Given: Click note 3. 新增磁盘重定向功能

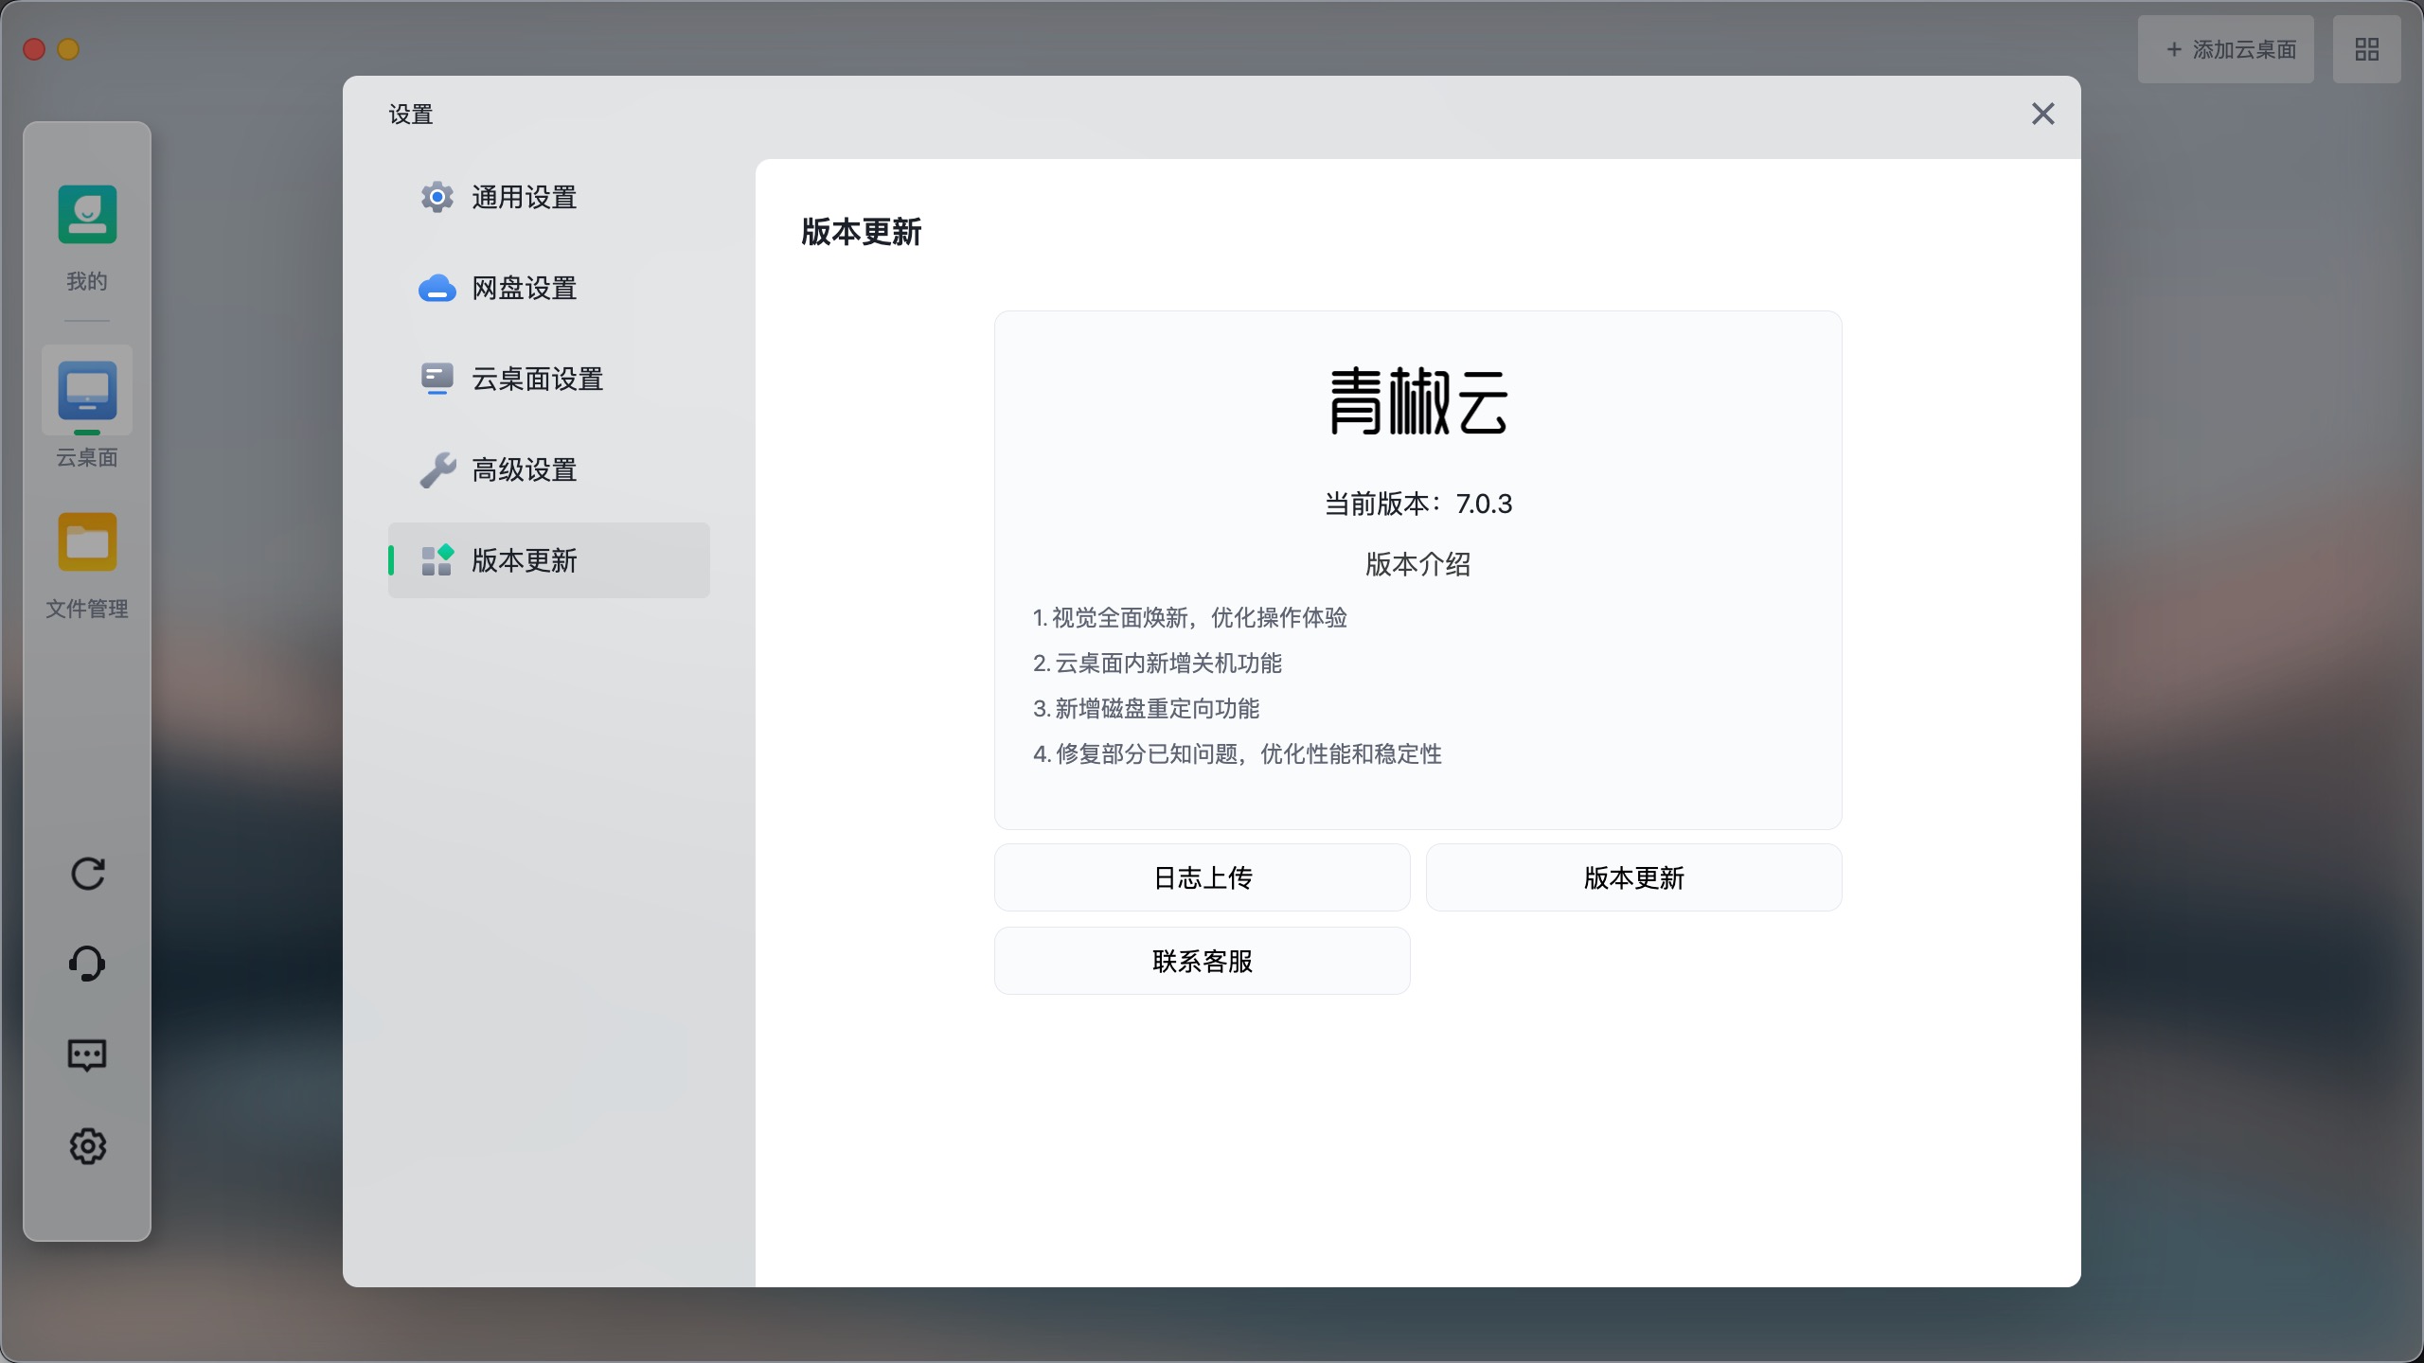Looking at the screenshot, I should click(1146, 708).
